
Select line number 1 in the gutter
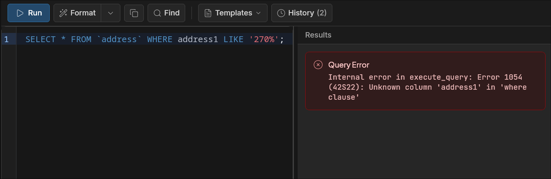(7, 40)
